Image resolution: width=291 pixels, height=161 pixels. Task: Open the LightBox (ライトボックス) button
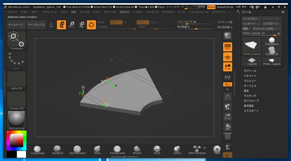36,25
